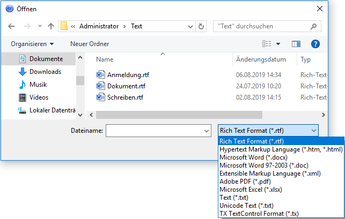Open the Organisieren dropdown menu
The height and width of the screenshot is (219, 345).
[32, 43]
